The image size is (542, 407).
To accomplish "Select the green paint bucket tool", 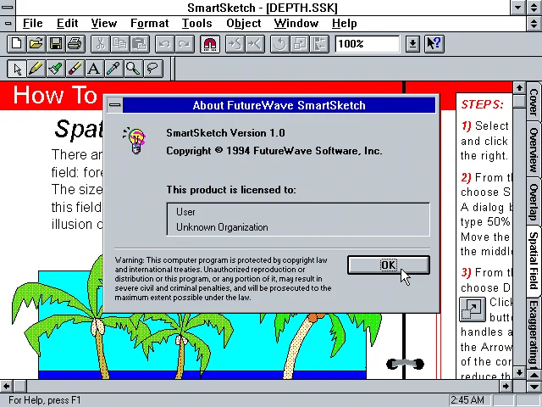I will (56, 69).
